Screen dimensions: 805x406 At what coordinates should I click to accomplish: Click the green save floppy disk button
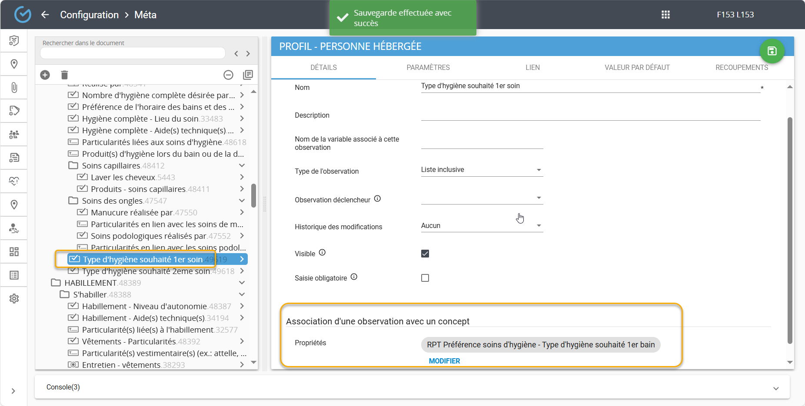tap(772, 51)
